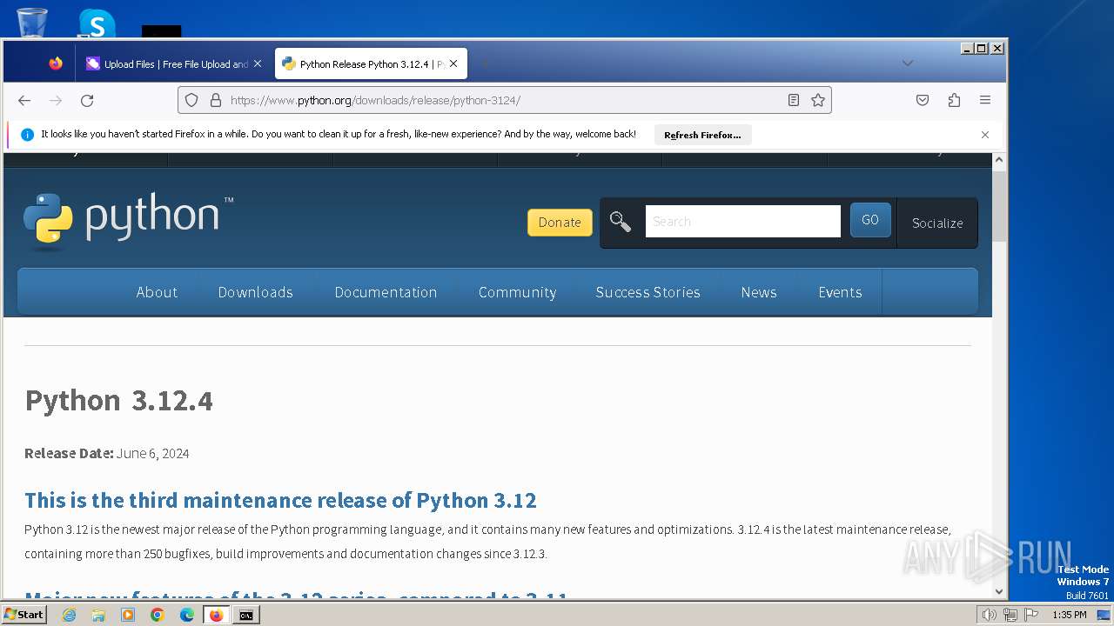View site info via the padlock icon
This screenshot has width=1114, height=626.
(x=216, y=100)
